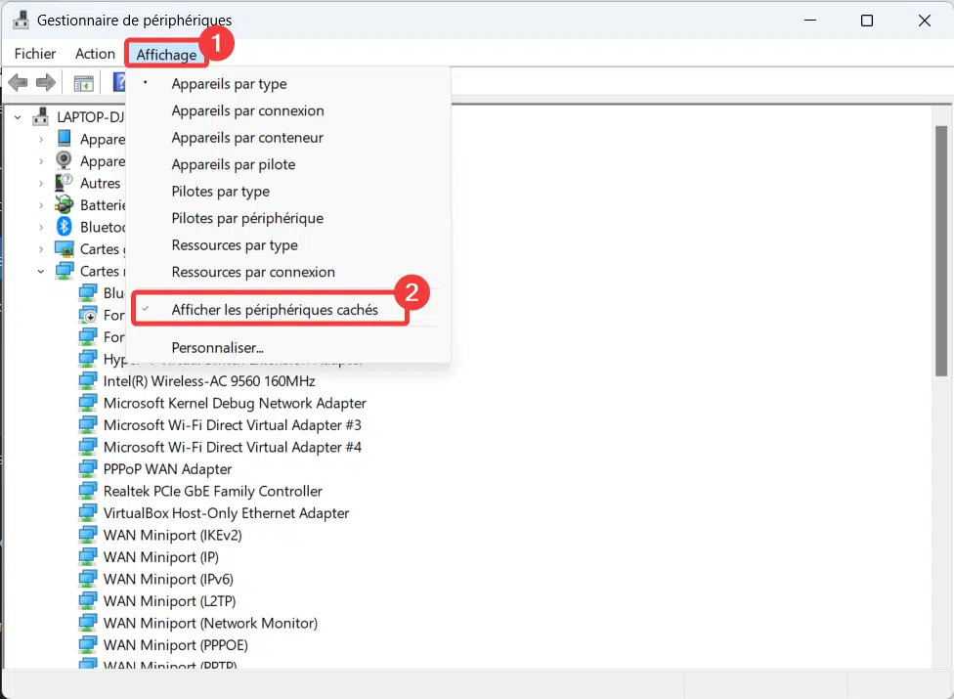This screenshot has width=954, height=699.
Task: Open the Action menu
Action: tap(95, 54)
